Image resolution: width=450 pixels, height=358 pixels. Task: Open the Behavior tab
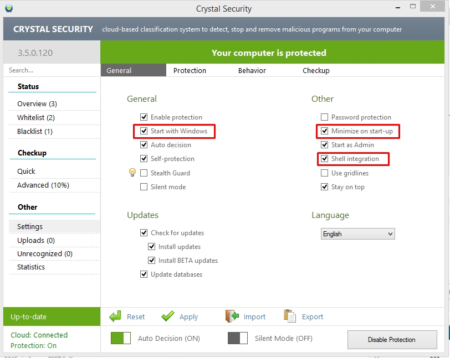(x=252, y=70)
